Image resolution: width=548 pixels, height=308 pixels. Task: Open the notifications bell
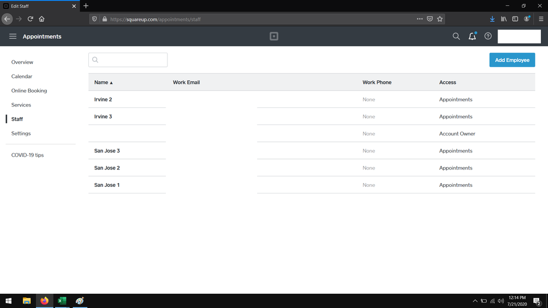(472, 37)
